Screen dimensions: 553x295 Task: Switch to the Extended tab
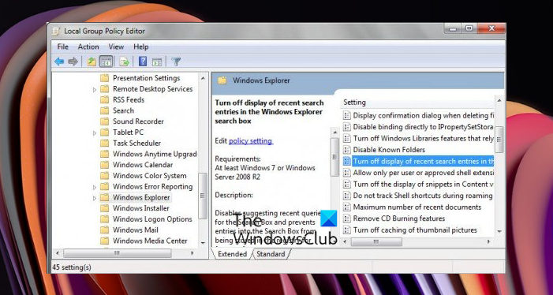[x=233, y=254]
